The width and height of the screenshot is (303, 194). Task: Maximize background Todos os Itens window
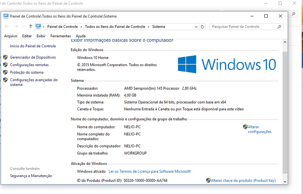280,3
